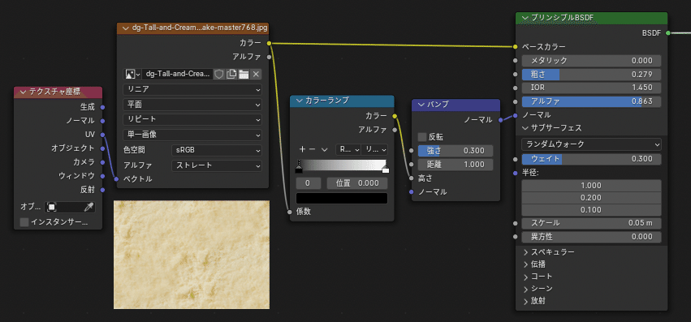Add a color stop with the plus icon
Viewport: 691px width, 322px height.
302,149
